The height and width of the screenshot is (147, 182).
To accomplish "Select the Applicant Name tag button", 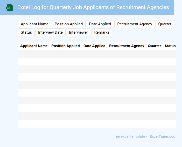I will click(34, 24).
